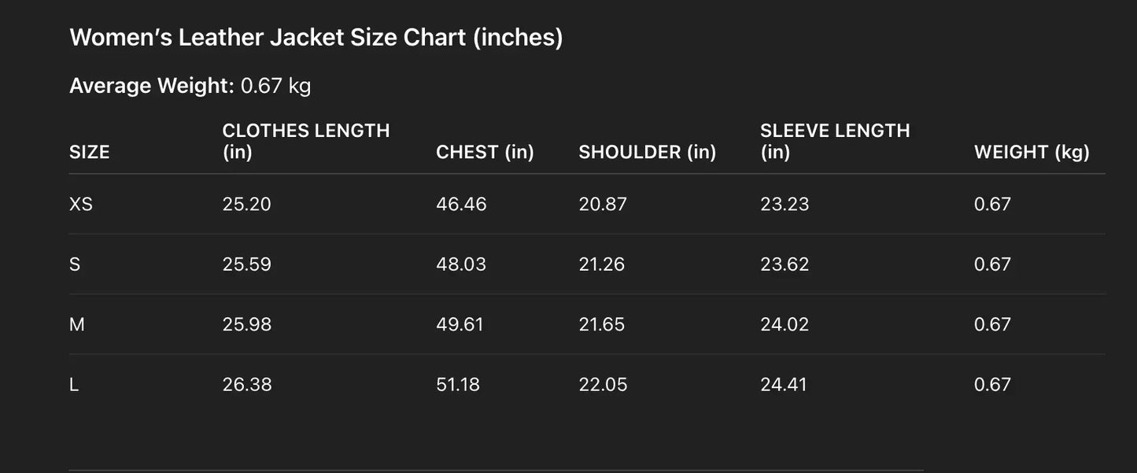Click the Women's Leather Jacket Size Chart heading

pyautogui.click(x=316, y=37)
